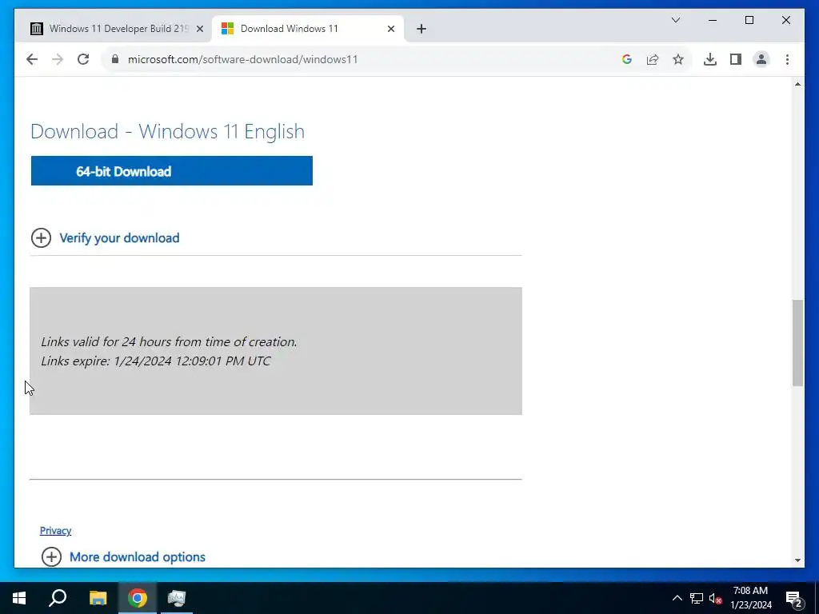The image size is (819, 614).
Task: Click the 'Links valid for 24 hours' text
Action: (x=170, y=342)
